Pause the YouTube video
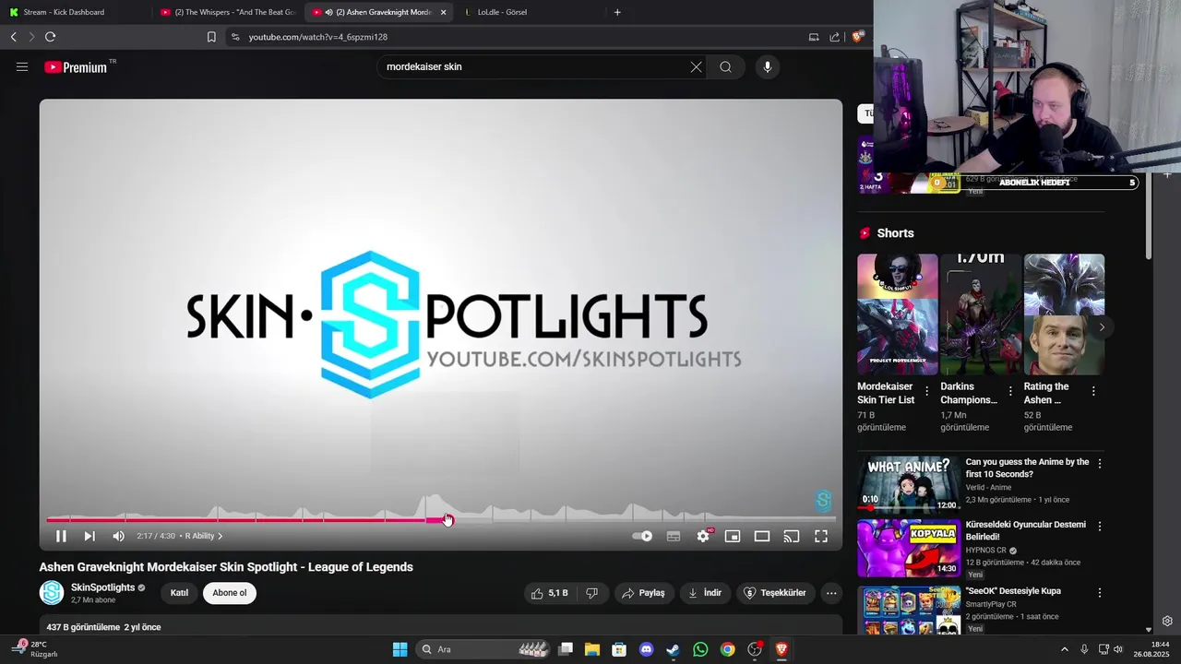1181x664 pixels. [61, 536]
